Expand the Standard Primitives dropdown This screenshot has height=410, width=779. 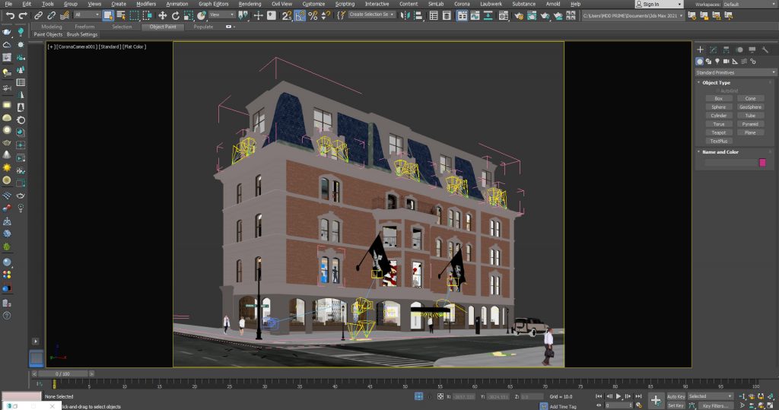pyautogui.click(x=733, y=72)
